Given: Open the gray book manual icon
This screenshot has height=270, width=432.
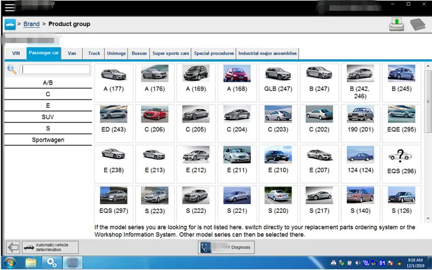Looking at the screenshot, I should pyautogui.click(x=417, y=24).
